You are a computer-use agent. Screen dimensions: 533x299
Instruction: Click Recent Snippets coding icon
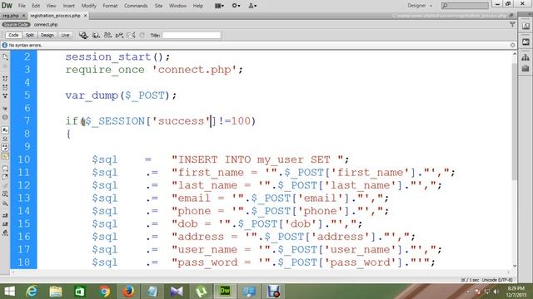click(x=5, y=194)
